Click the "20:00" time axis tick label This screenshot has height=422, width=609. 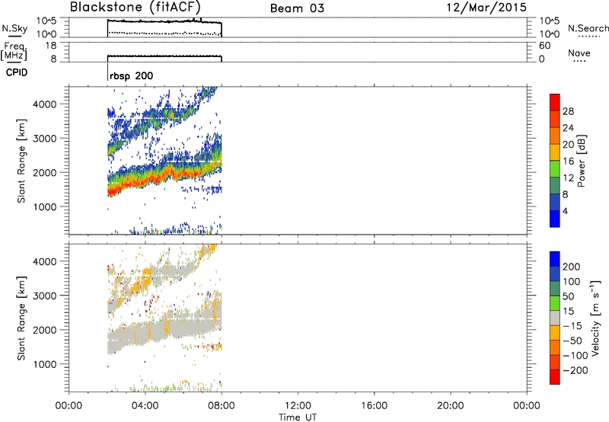(x=451, y=406)
